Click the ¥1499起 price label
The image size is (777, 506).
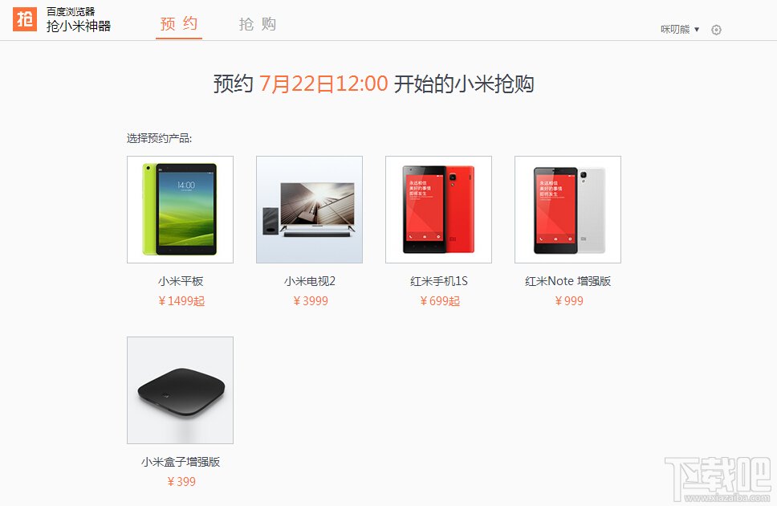pyautogui.click(x=181, y=301)
